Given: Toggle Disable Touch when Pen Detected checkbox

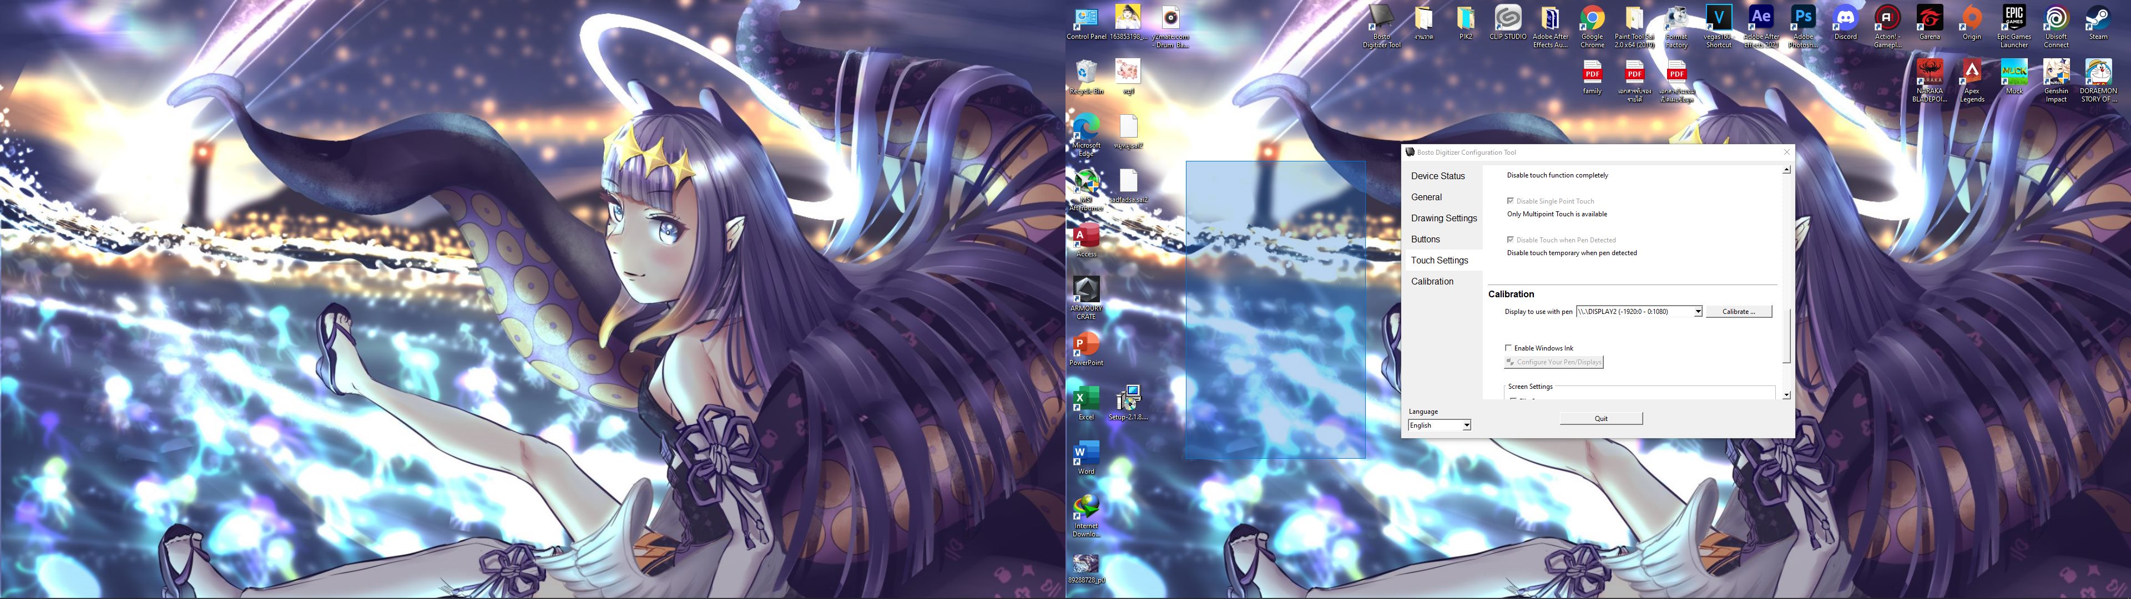Looking at the screenshot, I should [1511, 240].
